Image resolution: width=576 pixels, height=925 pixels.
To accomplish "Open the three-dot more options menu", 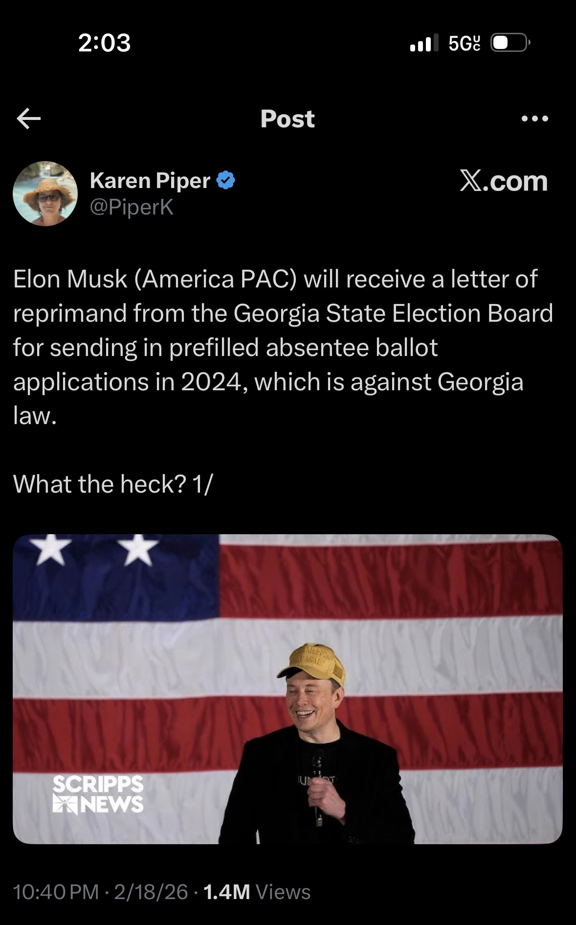I will click(535, 119).
